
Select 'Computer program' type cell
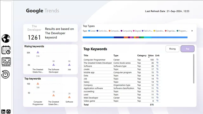click(x=122, y=73)
